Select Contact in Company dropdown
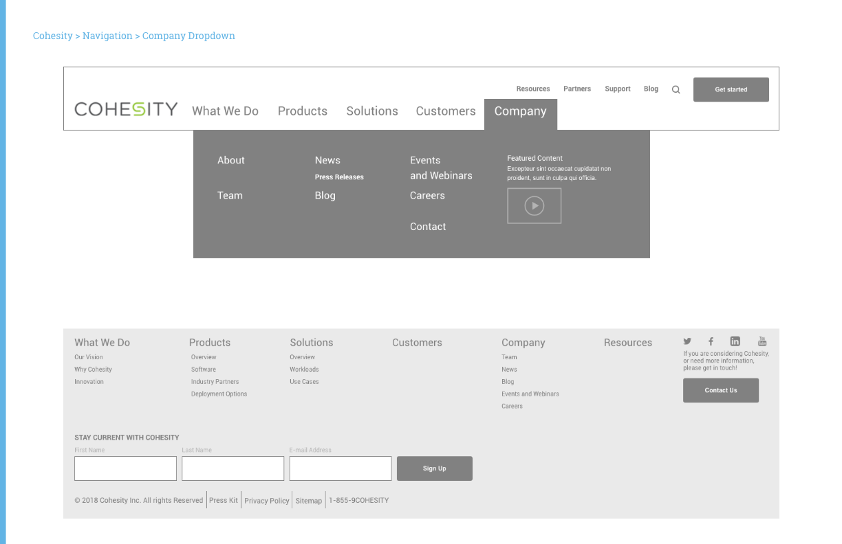 pyautogui.click(x=428, y=227)
